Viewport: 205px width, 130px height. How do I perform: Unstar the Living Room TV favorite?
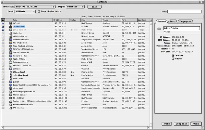tap(3, 30)
